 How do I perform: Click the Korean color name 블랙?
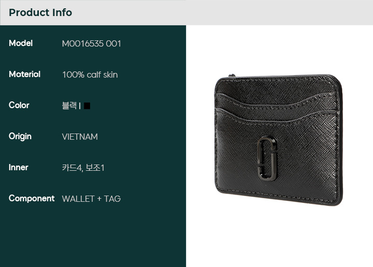point(69,106)
